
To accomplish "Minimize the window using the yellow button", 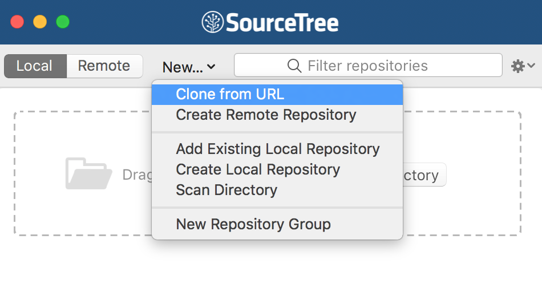I will click(40, 22).
